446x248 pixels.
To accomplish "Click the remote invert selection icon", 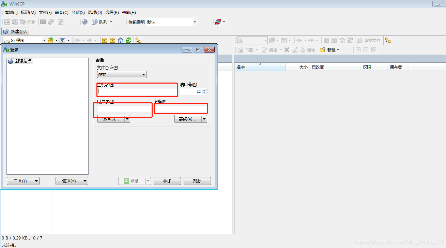I will pyautogui.click(x=374, y=50).
